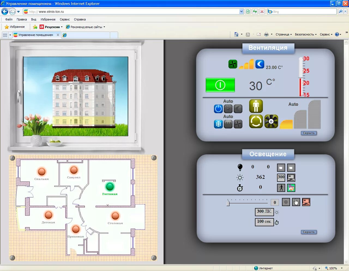This screenshot has width=349, height=271.
Task: Click the red thermometer setpoint scale
Action: click(301, 77)
